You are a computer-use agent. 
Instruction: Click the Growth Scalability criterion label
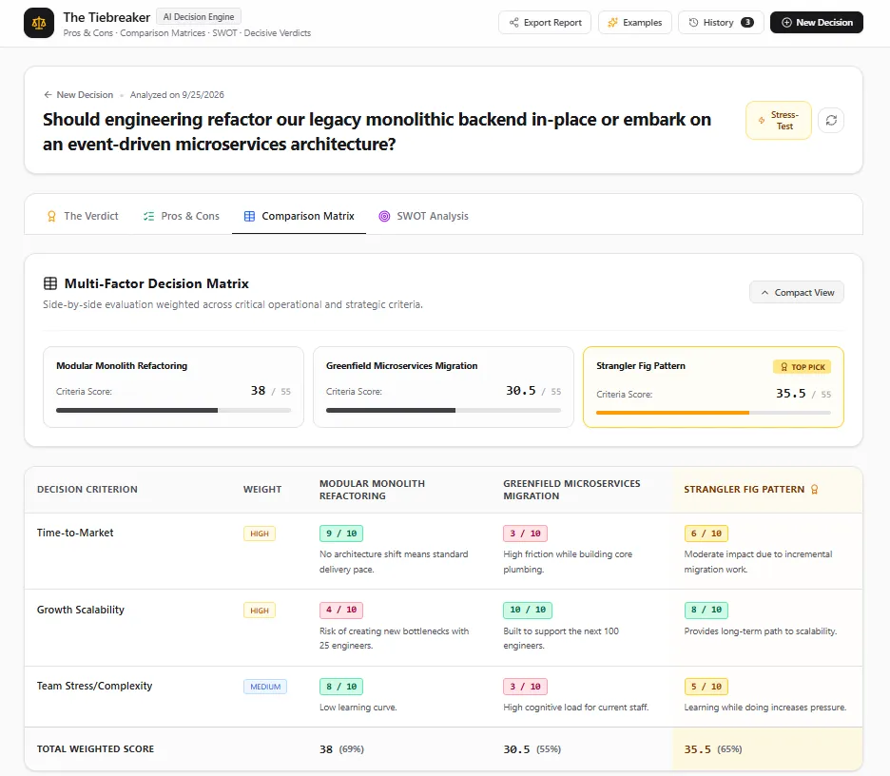pyautogui.click(x=81, y=610)
